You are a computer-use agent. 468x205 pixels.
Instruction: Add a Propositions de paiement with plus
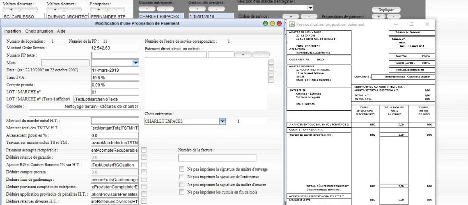[378, 16]
